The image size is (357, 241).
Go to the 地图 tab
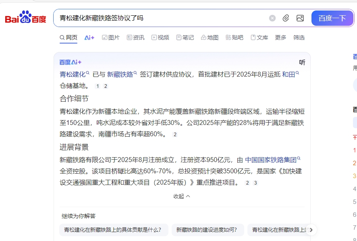pyautogui.click(x=210, y=37)
